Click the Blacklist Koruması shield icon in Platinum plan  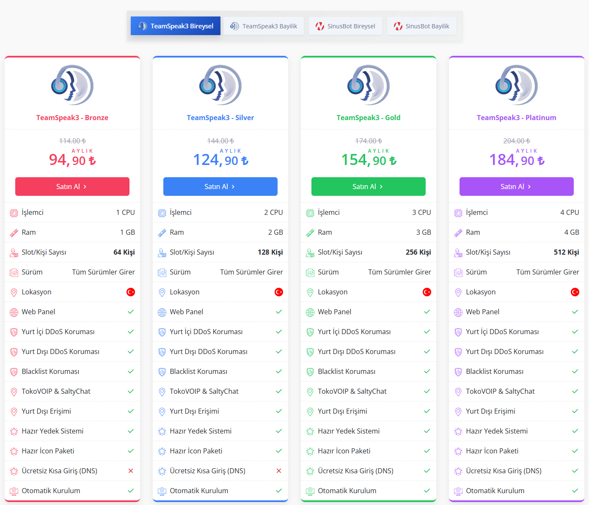(458, 372)
